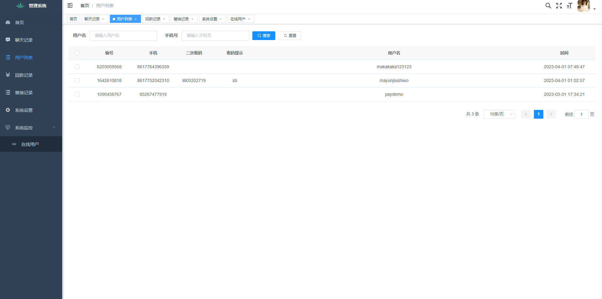Tick the select-all checkbox in table header
602x299 pixels.
point(77,53)
